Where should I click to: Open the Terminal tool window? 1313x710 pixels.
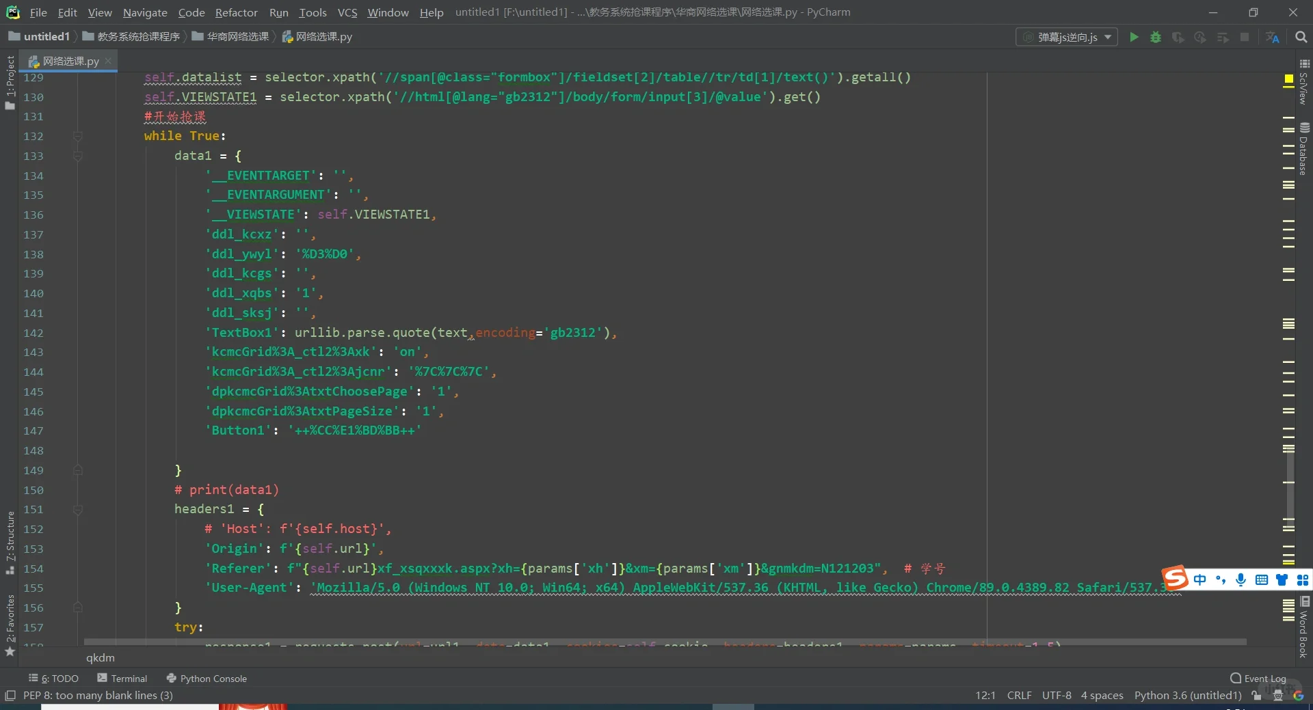click(x=122, y=679)
